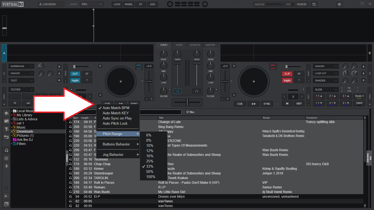Click the Downloads folder in the tree
Image resolution: width=374 pixels, height=210 pixels.
tap(25, 132)
